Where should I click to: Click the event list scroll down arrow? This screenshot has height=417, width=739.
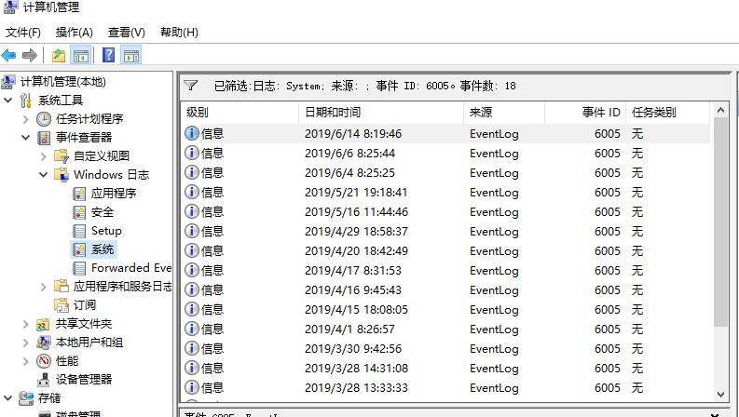coord(720,395)
